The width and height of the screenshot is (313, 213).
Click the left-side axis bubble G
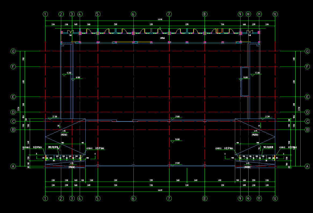pos(13,51)
